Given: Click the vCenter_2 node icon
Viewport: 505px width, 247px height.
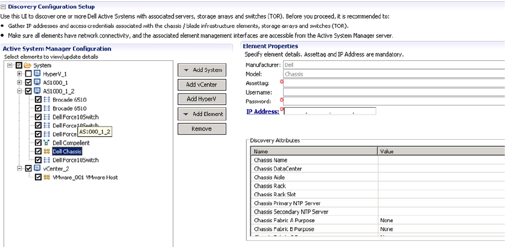Looking at the screenshot, I should pyautogui.click(x=37, y=169).
